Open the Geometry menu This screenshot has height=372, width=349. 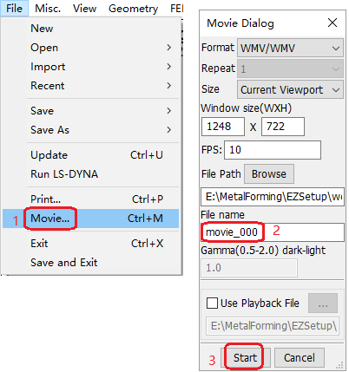(x=133, y=9)
